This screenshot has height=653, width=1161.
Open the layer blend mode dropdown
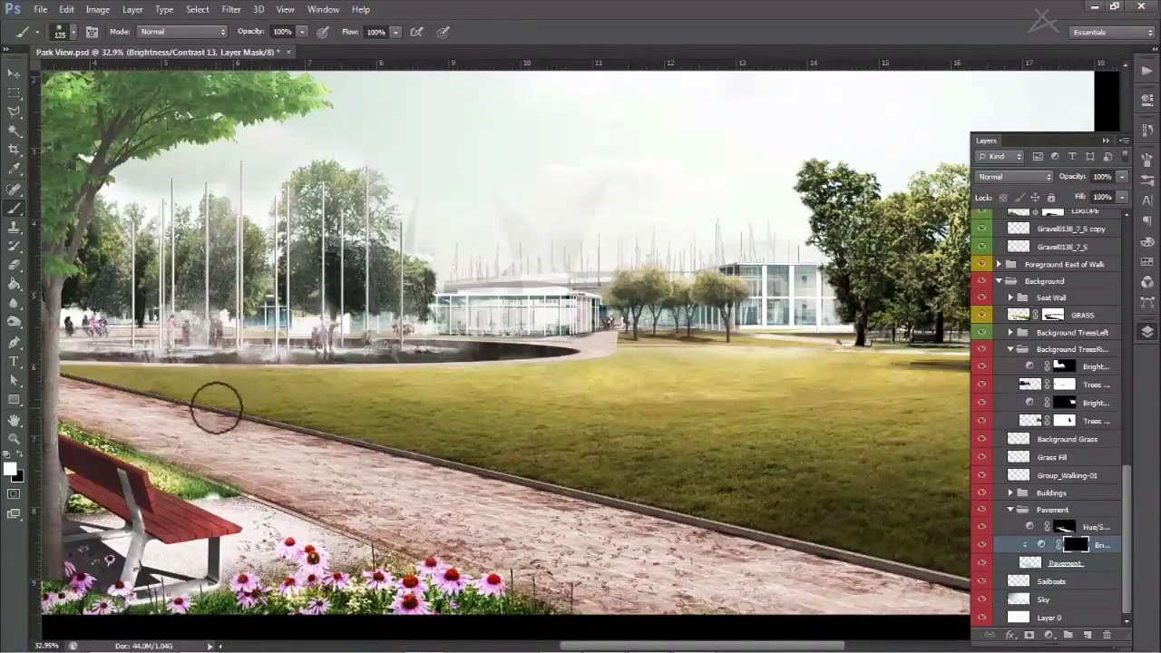pos(1014,177)
